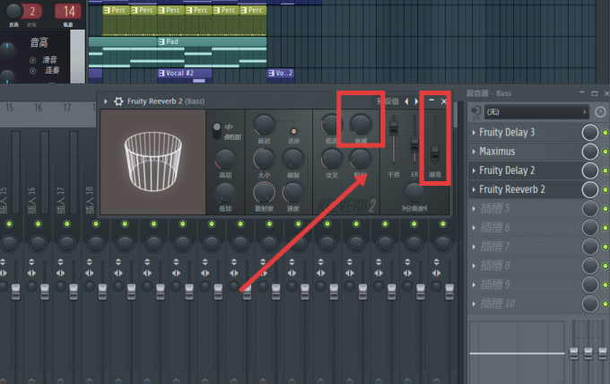Screen dimensions: 610x384
Task: Click the audio input routing icon beside (无)
Action: click(475, 112)
